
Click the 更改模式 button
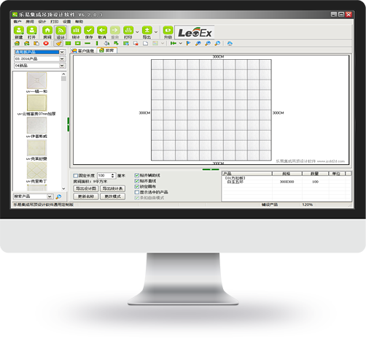[x=112, y=196]
